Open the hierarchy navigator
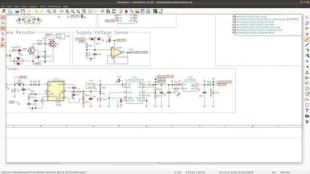310x174 pixels. [x=91, y=11]
